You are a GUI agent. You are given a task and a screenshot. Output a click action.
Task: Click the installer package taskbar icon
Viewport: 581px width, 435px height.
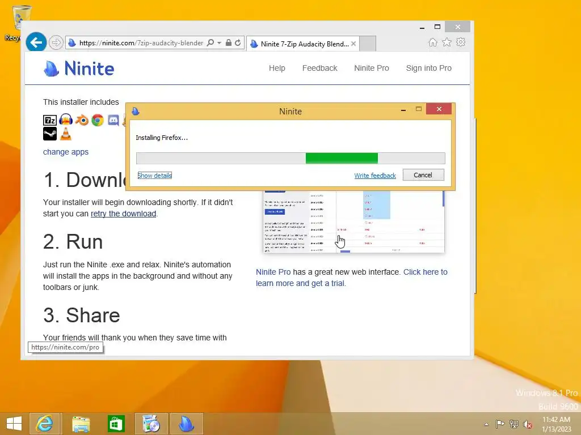tap(151, 424)
